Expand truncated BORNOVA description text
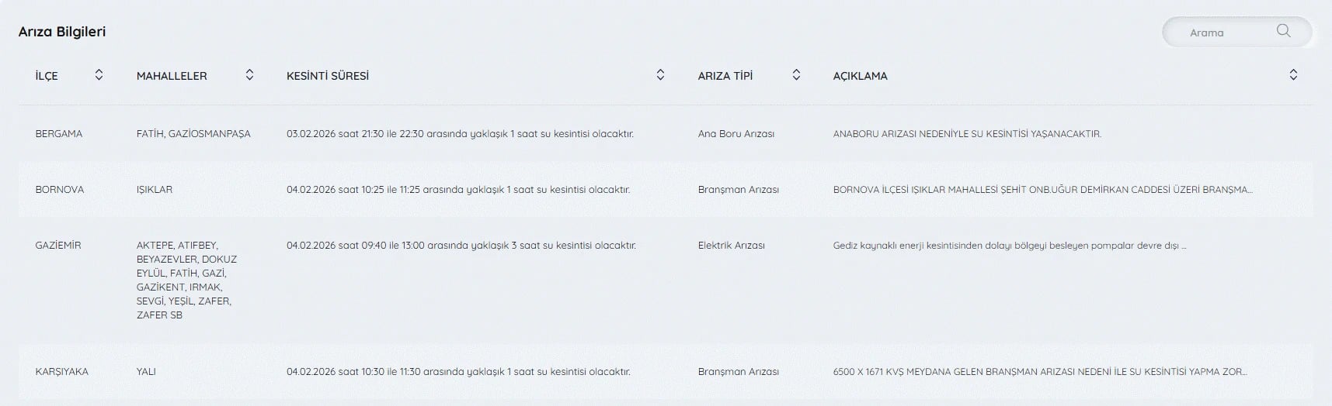Image resolution: width=1332 pixels, height=406 pixels. [x=1042, y=190]
